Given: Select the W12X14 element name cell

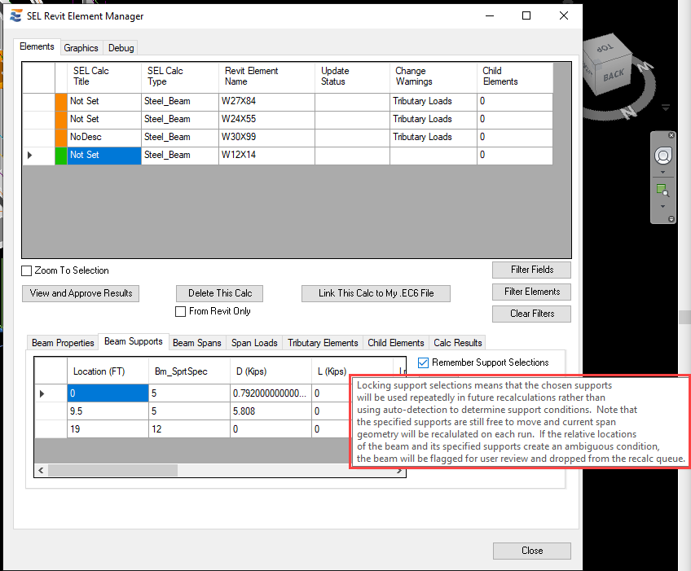Looking at the screenshot, I should click(x=266, y=156).
